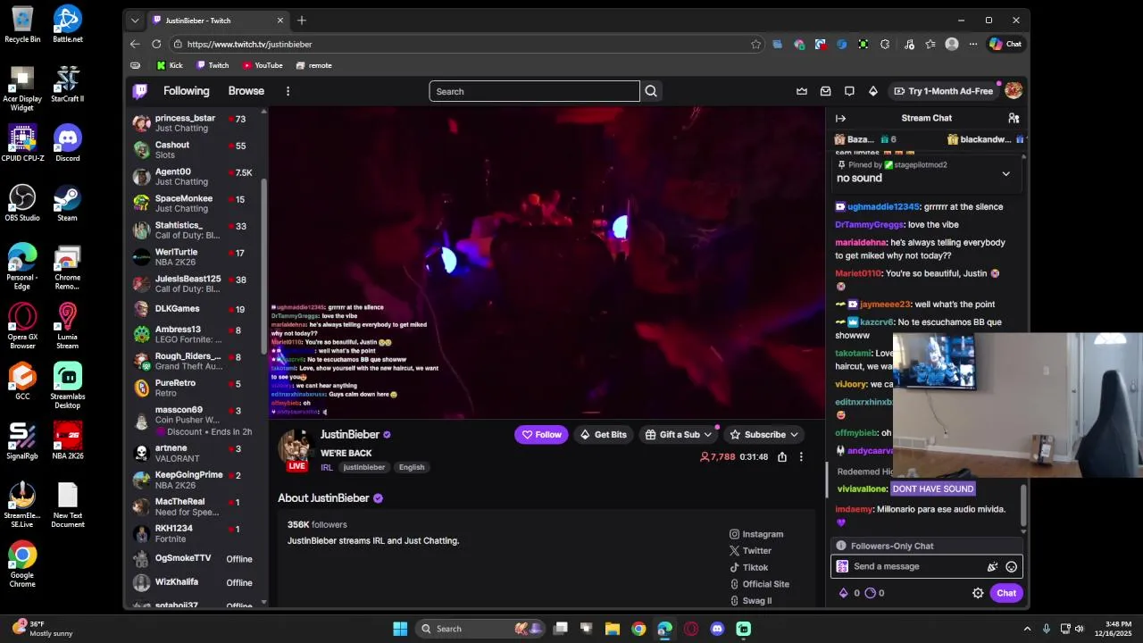Image resolution: width=1143 pixels, height=643 pixels.
Task: Open the Windows Start menu
Action: [400, 629]
